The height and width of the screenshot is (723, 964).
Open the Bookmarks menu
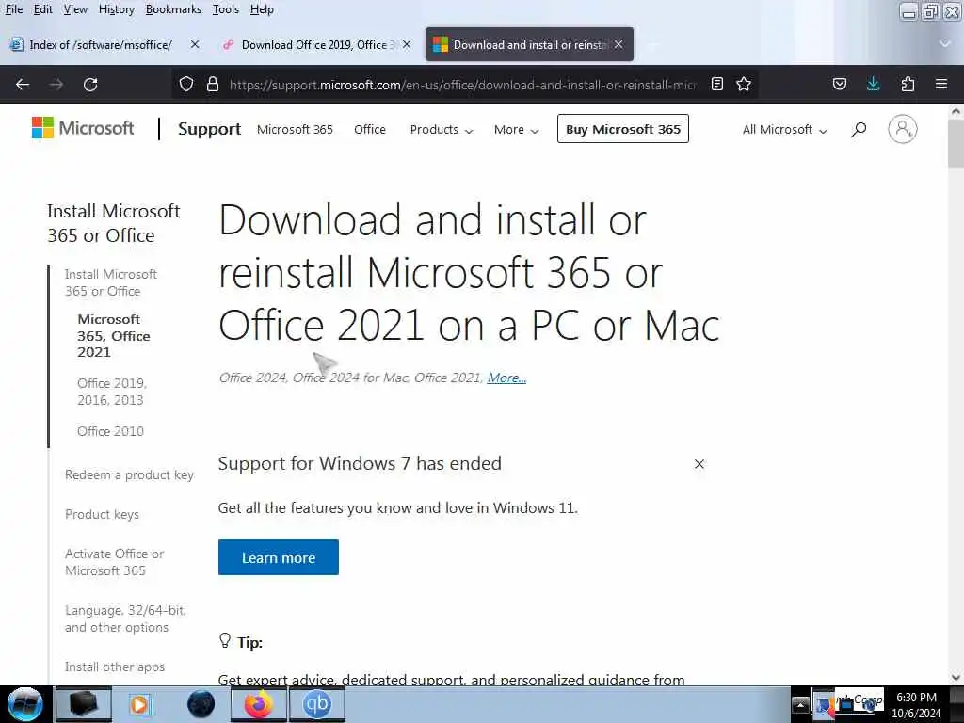click(x=173, y=9)
